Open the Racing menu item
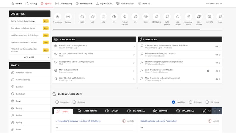The image size is (236, 133). tap(31, 4)
